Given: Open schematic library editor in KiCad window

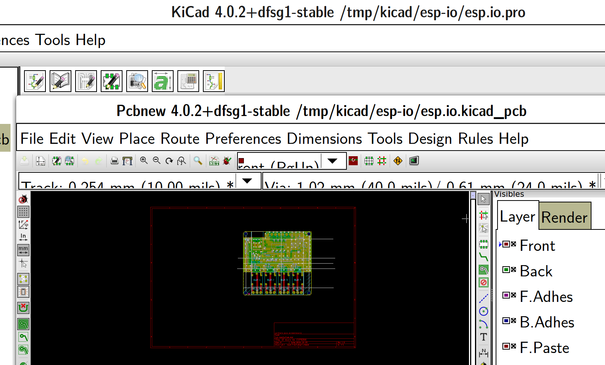Looking at the screenshot, I should [x=60, y=81].
